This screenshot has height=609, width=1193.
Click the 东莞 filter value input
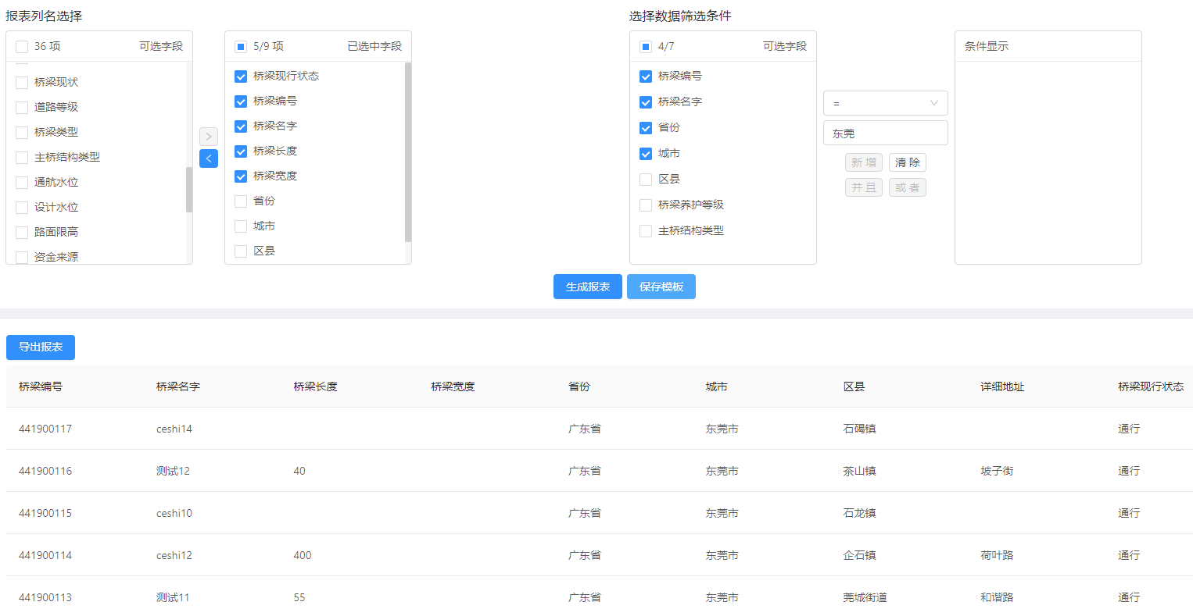pos(886,133)
